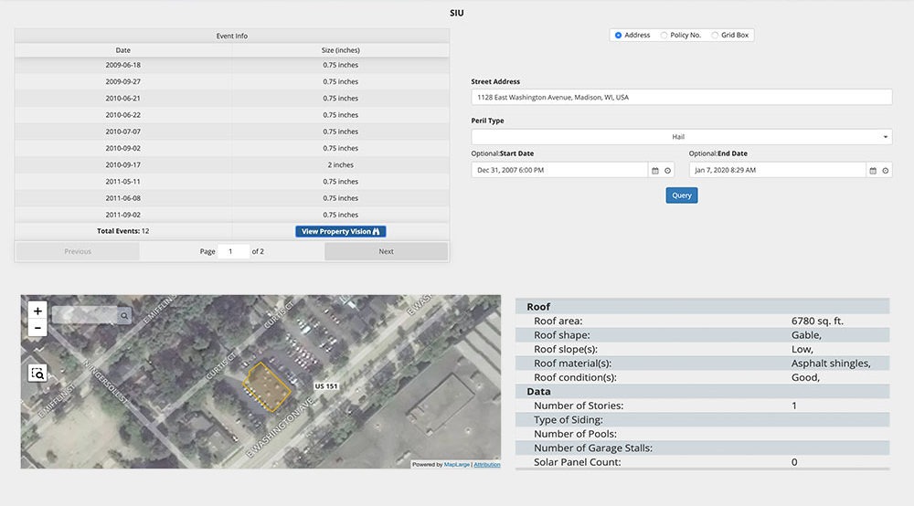Screen dimensions: 914x506
Task: Click the 2 inches size cell
Action: click(x=340, y=164)
